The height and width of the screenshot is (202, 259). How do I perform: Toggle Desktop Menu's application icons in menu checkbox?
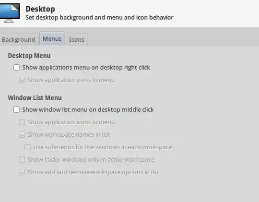pos(22,80)
